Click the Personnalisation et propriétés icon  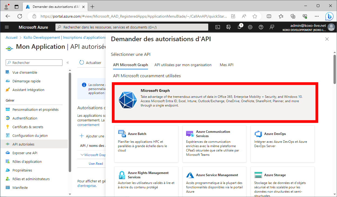[x=8, y=109]
